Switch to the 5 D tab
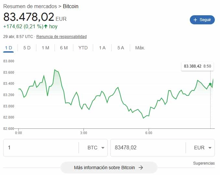Viewport: 220px width, 175px height. click(27, 48)
